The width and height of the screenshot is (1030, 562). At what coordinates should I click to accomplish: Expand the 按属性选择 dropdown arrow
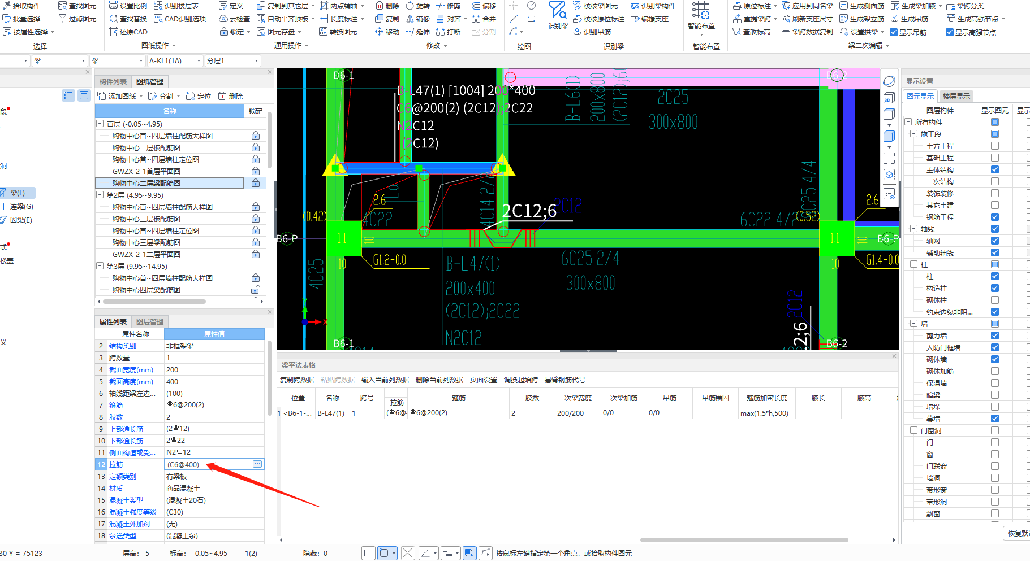tap(52, 32)
